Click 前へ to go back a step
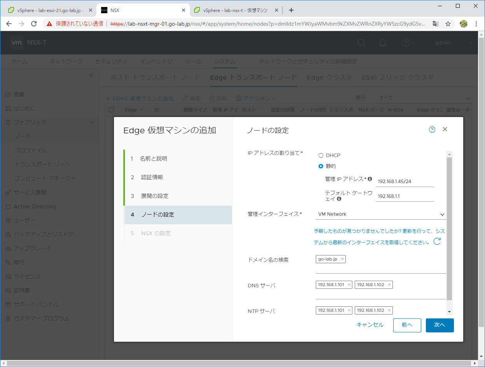 [x=407, y=325]
